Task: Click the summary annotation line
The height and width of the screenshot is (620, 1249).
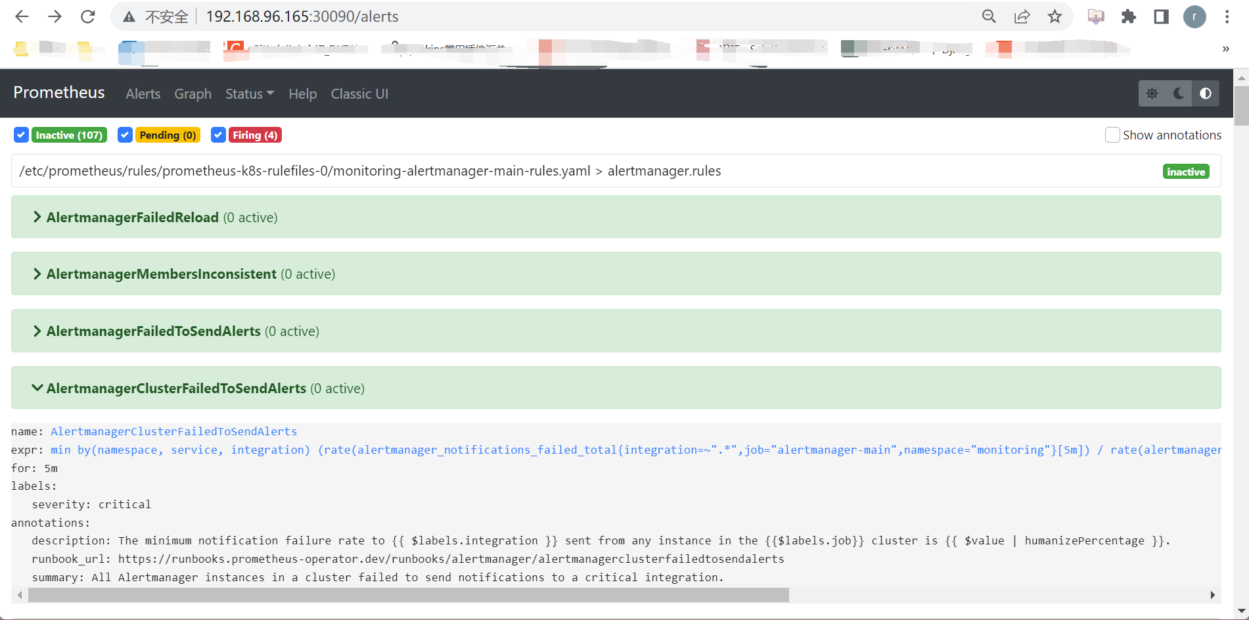Action: (378, 577)
